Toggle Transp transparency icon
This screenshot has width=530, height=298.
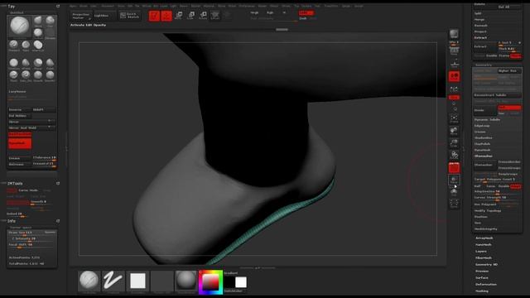(x=454, y=180)
